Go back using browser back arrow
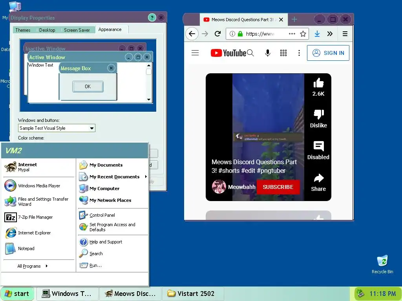Viewport: 402px width, 301px height. (192, 34)
